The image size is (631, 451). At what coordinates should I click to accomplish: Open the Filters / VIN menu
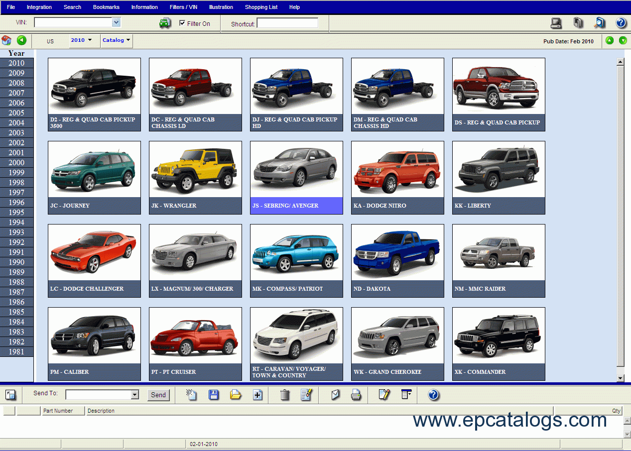[184, 7]
